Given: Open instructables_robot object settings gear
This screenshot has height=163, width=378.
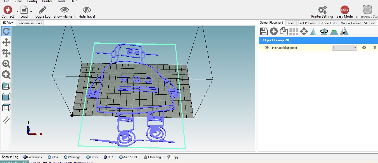Looking at the screenshot, I should (x=364, y=47).
